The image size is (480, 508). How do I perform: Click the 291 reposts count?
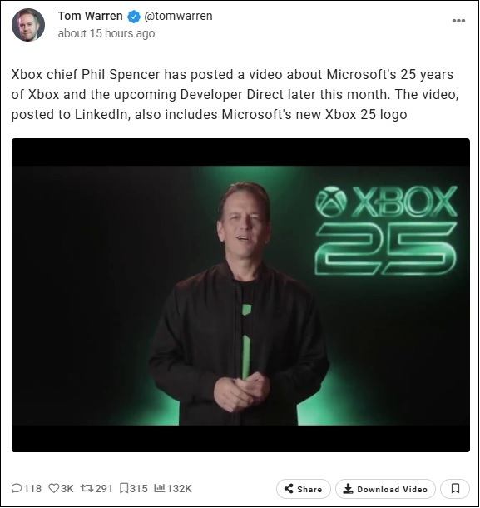[104, 488]
